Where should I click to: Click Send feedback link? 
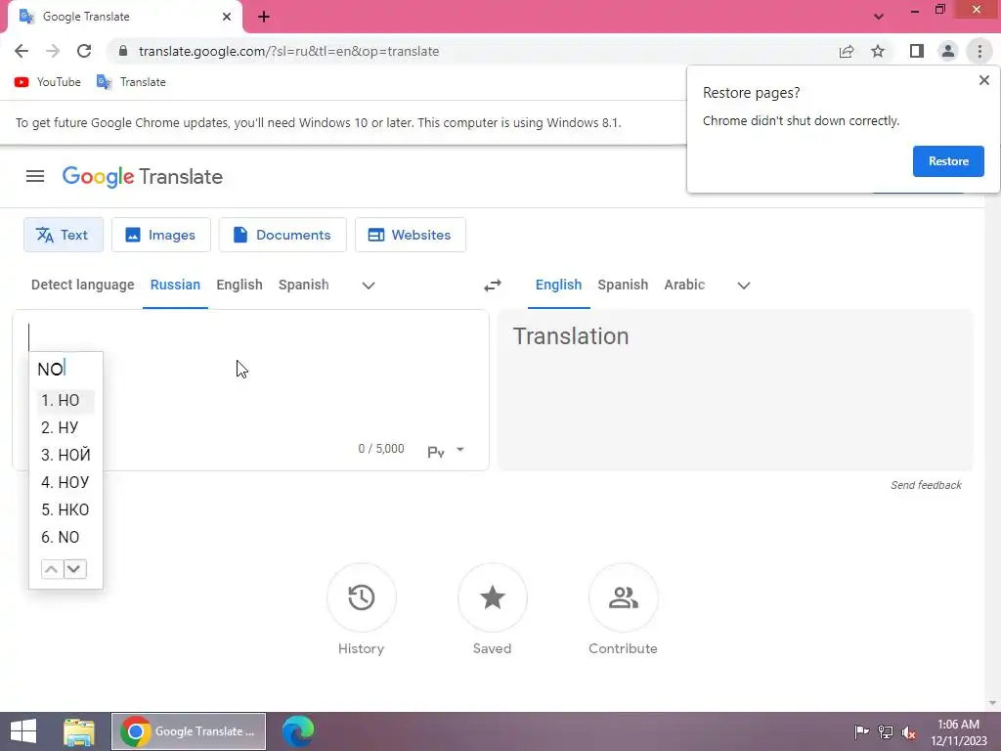click(x=926, y=485)
